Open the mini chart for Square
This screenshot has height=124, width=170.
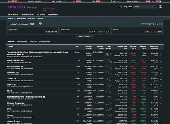click(x=109, y=116)
